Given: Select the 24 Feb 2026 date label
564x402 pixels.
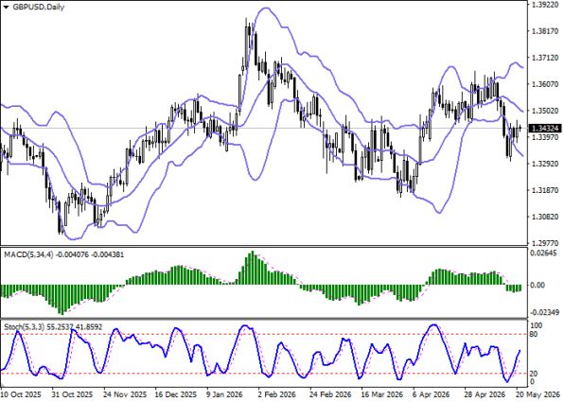Looking at the screenshot, I should (x=330, y=394).
